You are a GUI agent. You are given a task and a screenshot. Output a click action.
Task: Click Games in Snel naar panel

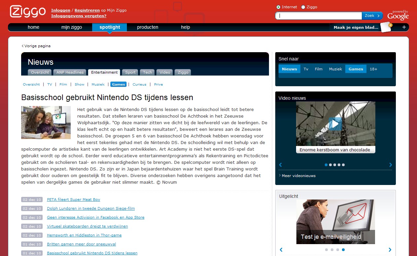[356, 69]
